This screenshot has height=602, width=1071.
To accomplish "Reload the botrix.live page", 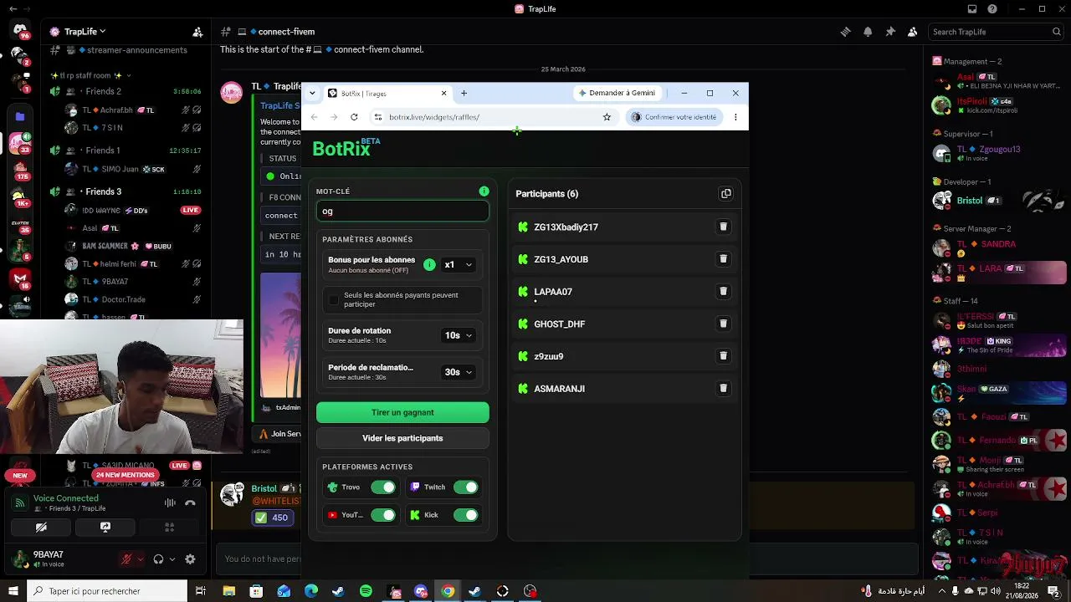I will pyautogui.click(x=354, y=117).
